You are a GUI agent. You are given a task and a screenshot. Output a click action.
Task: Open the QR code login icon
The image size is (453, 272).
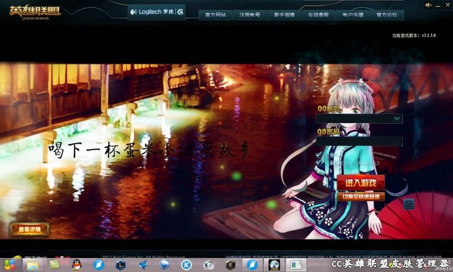click(x=408, y=204)
